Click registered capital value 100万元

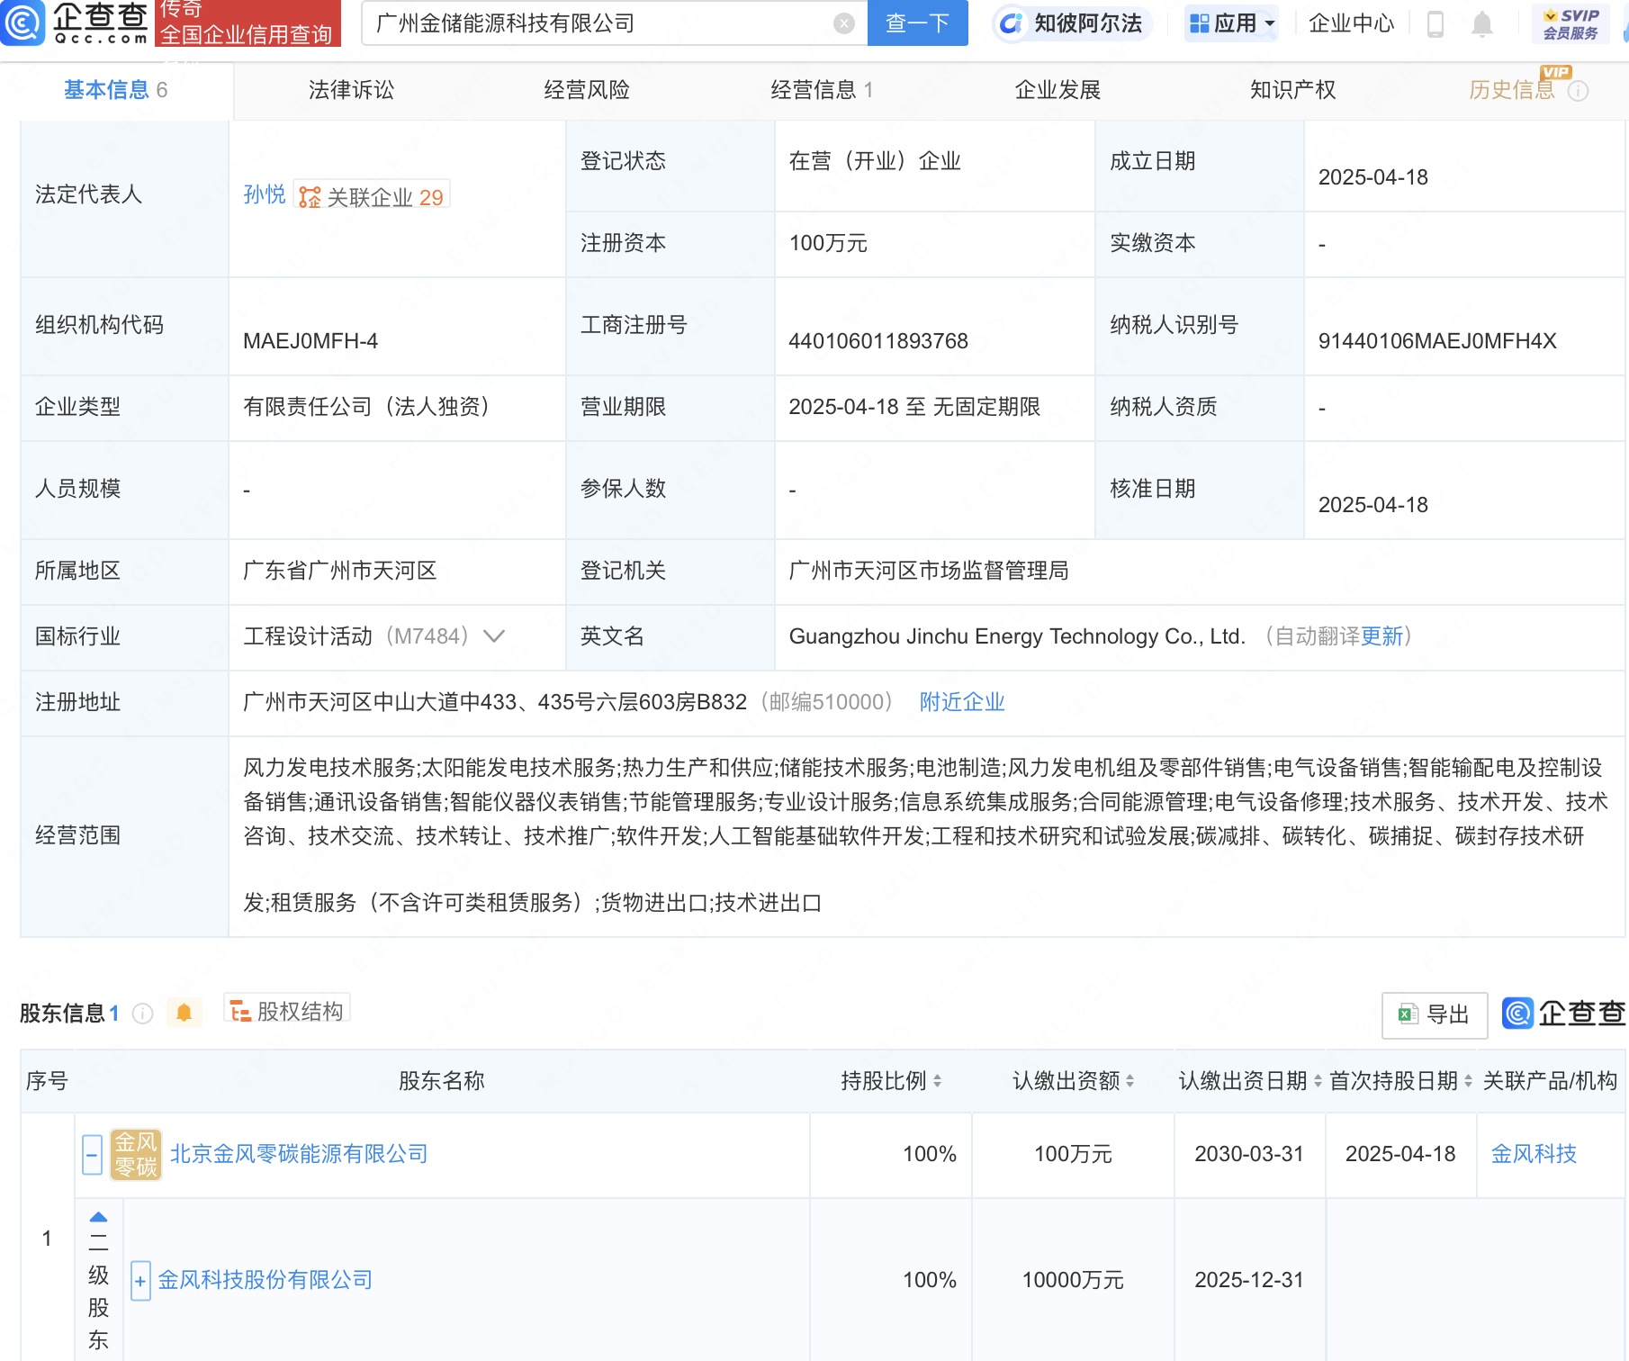828,243
